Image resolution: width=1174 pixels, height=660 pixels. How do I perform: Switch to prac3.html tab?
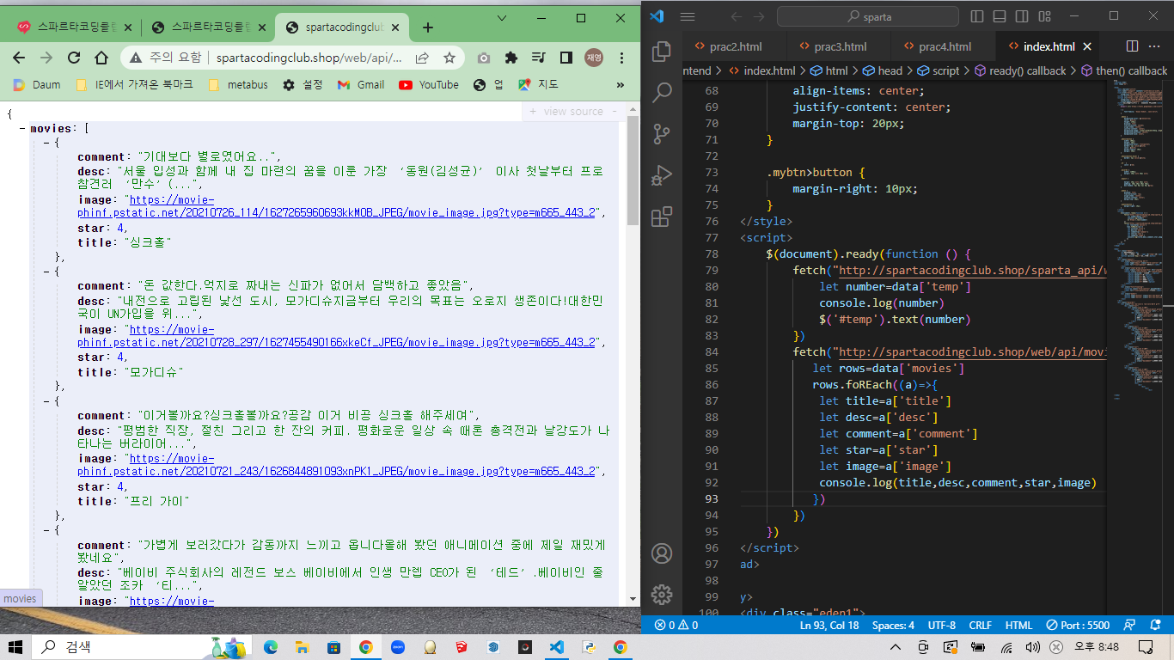(838, 46)
